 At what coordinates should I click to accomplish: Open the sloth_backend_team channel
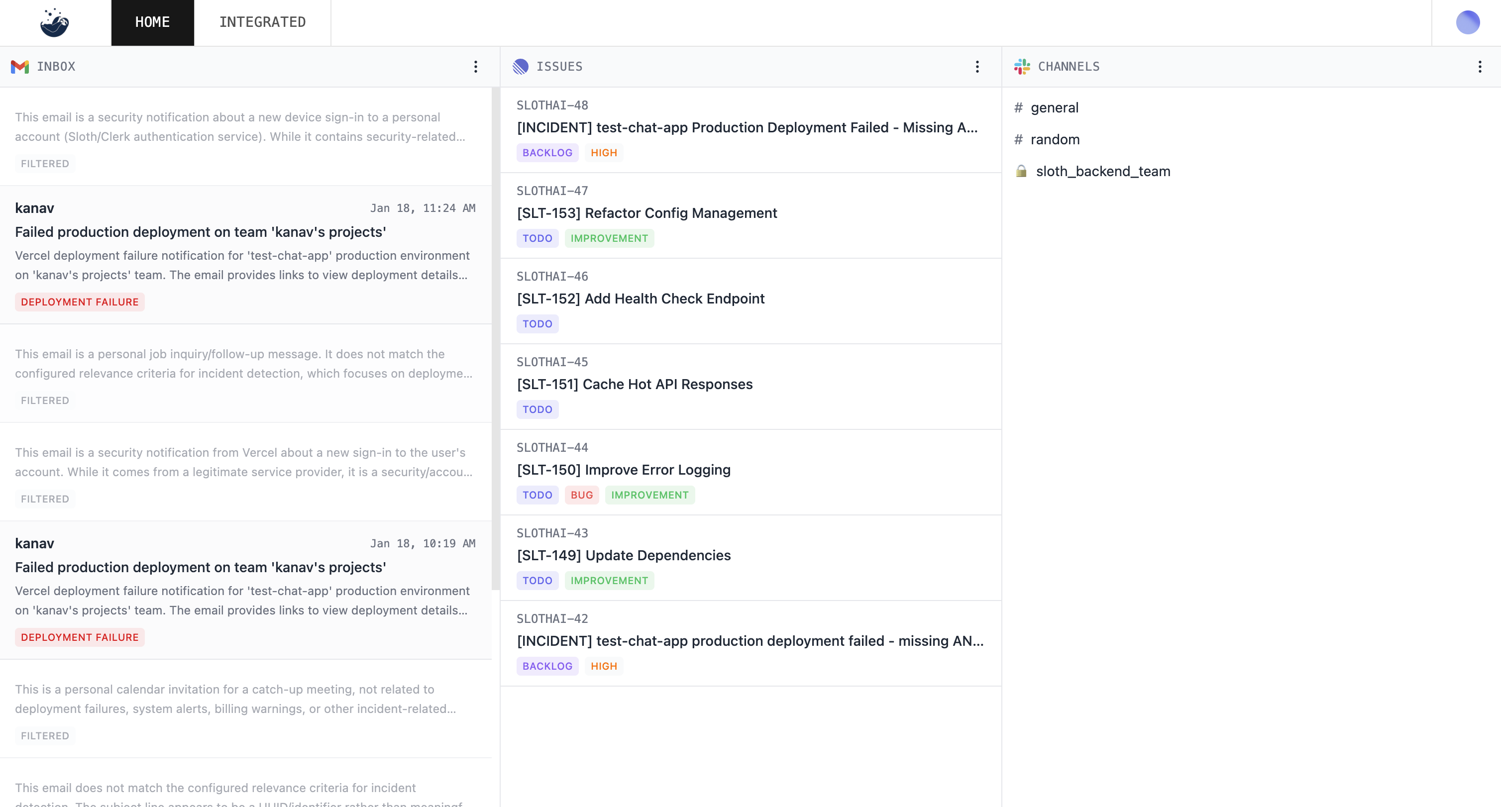tap(1102, 171)
